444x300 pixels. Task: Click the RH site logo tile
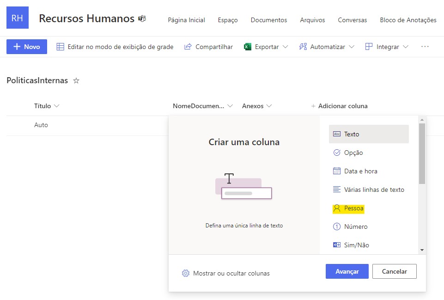(18, 18)
